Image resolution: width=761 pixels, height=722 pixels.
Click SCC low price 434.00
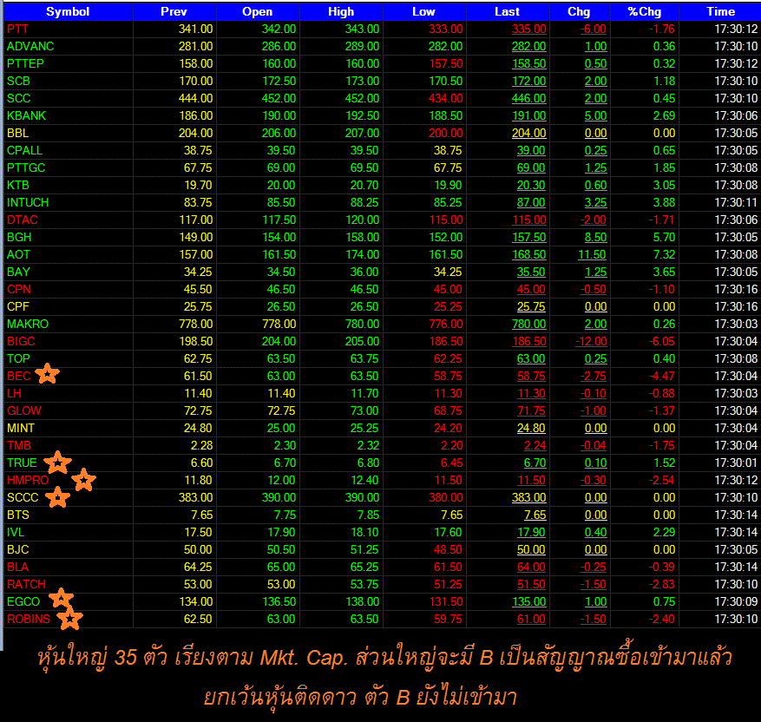(445, 99)
